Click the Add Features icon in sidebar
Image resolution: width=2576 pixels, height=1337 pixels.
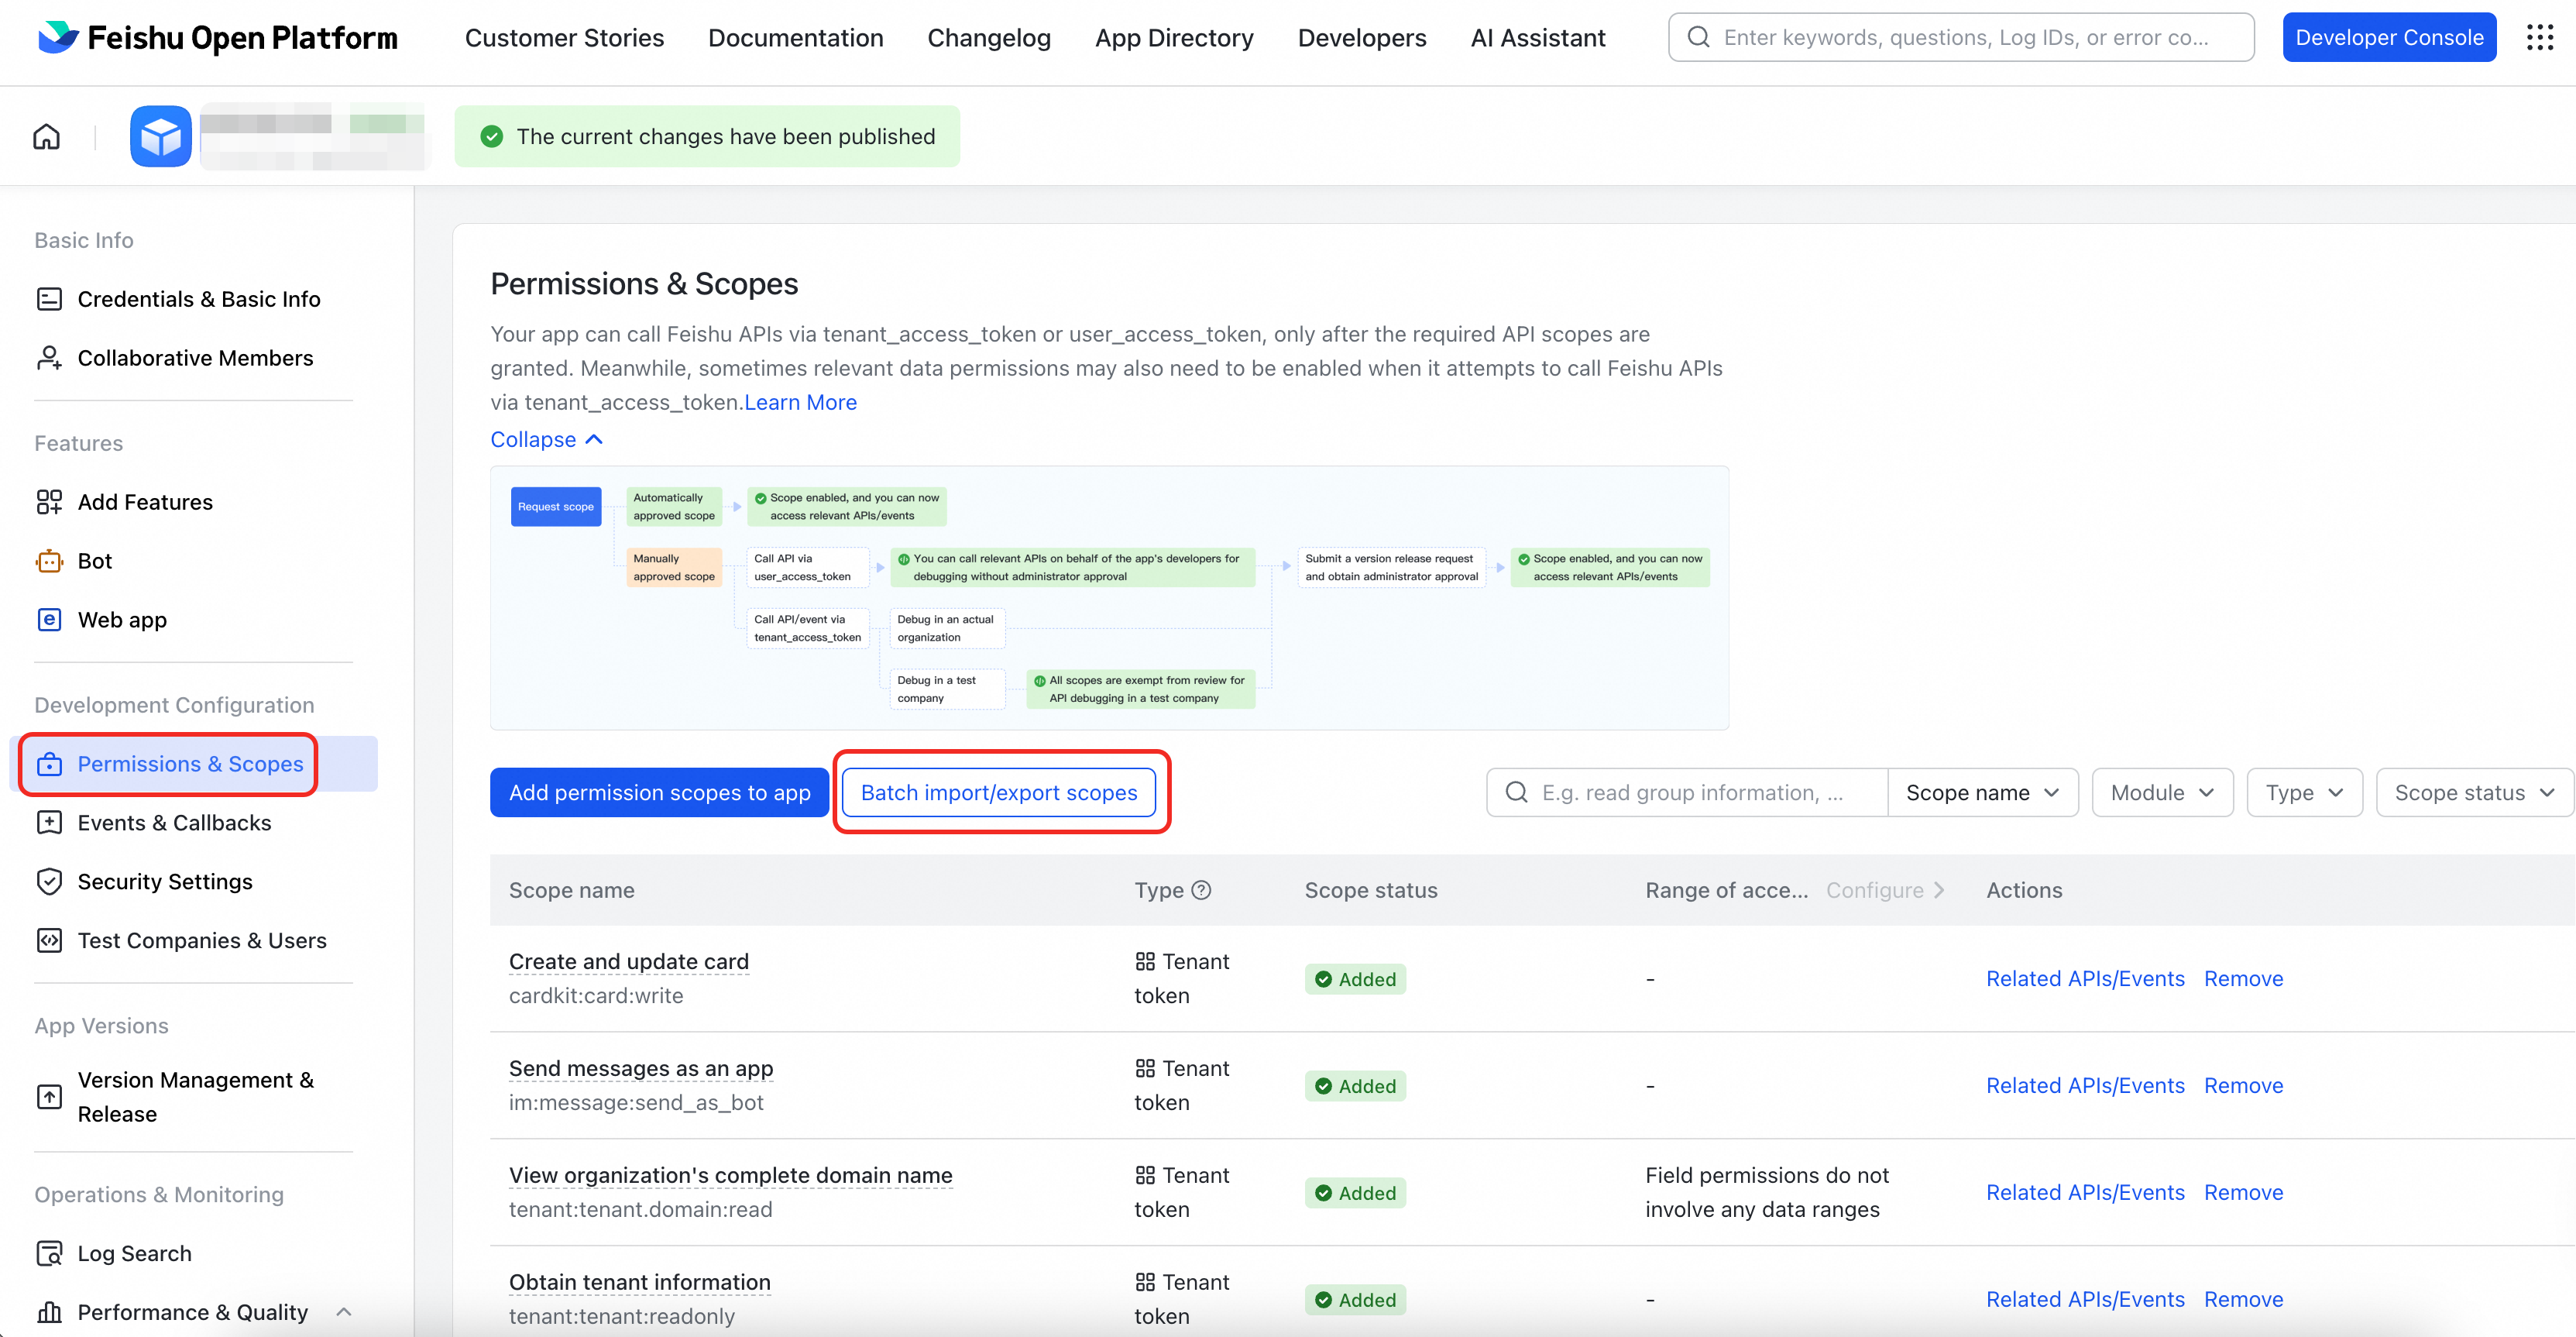(49, 502)
